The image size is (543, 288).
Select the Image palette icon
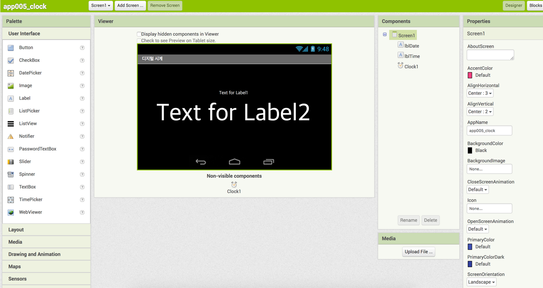pyautogui.click(x=11, y=86)
